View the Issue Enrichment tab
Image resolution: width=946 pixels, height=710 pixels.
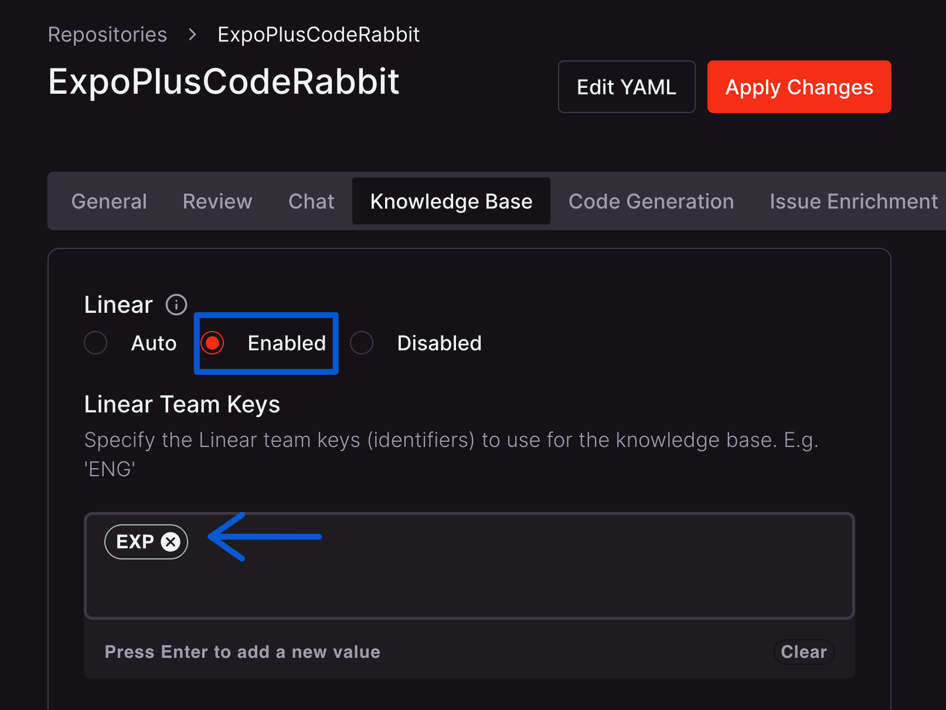[x=853, y=201]
